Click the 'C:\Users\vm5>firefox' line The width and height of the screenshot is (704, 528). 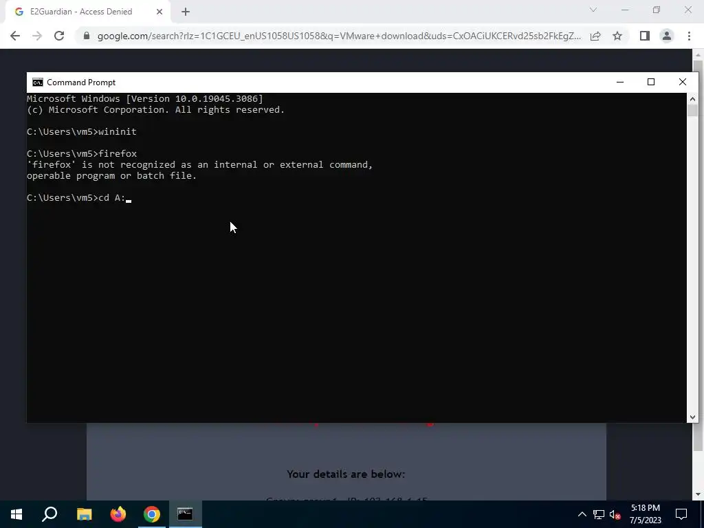(82, 153)
